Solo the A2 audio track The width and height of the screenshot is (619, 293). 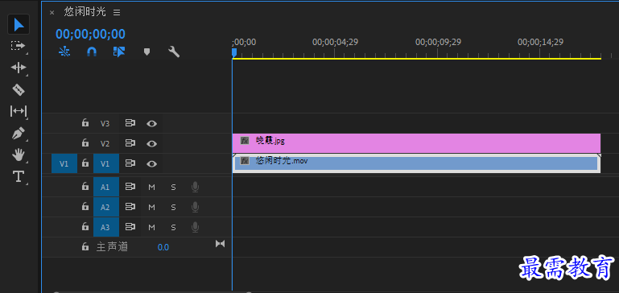tap(173, 208)
